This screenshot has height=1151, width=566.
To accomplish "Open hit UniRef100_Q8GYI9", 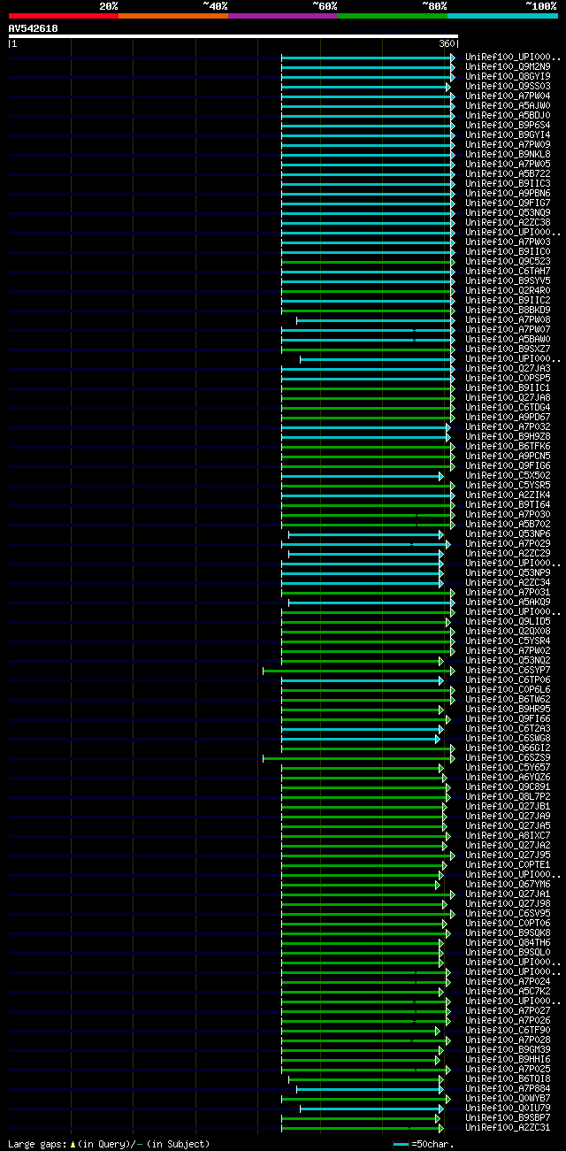I will (508, 76).
